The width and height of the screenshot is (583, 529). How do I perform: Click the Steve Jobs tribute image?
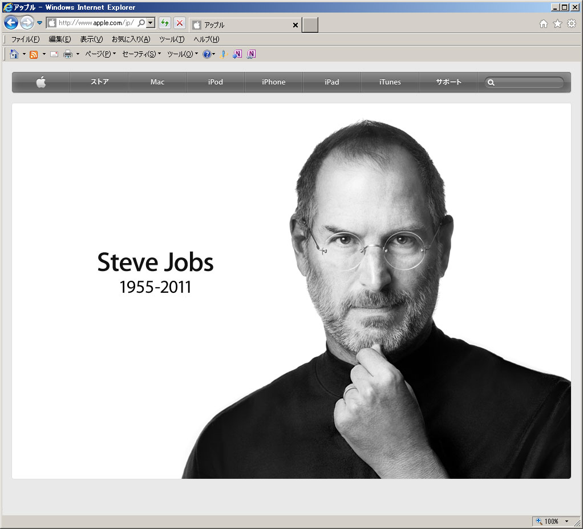pyautogui.click(x=291, y=291)
